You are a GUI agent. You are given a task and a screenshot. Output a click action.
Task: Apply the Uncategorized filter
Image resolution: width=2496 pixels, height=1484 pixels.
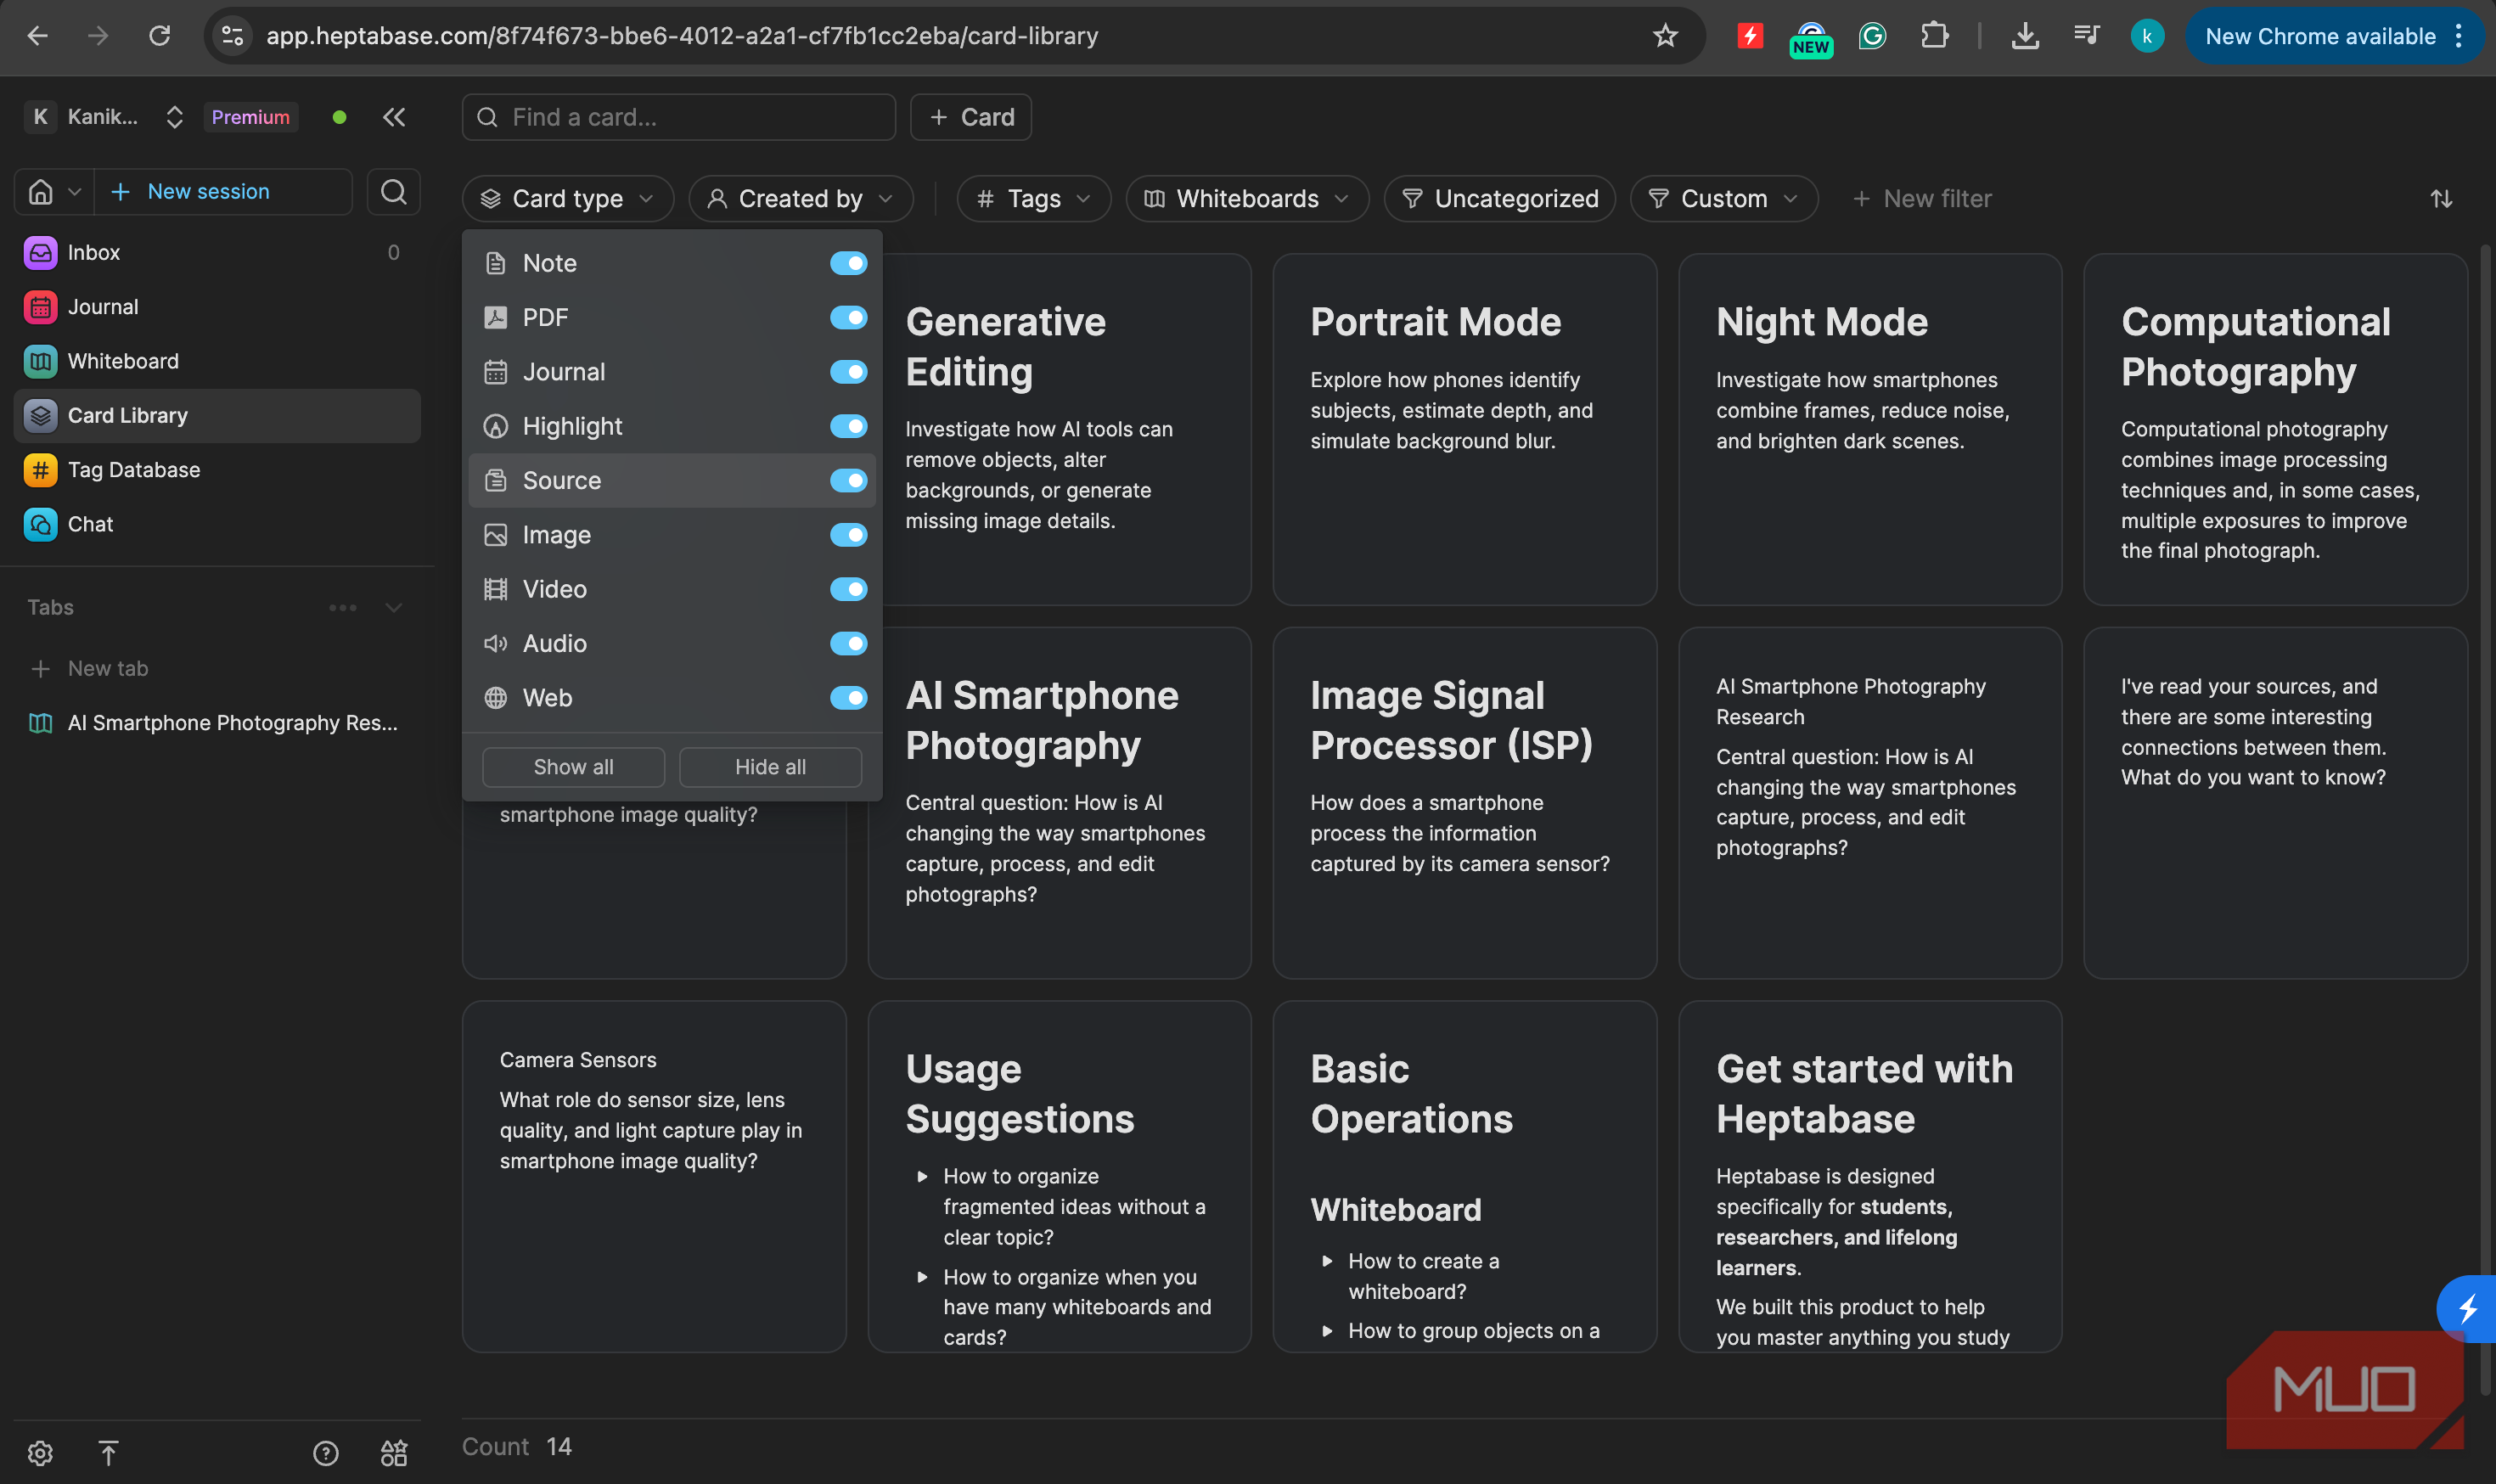pyautogui.click(x=1499, y=198)
